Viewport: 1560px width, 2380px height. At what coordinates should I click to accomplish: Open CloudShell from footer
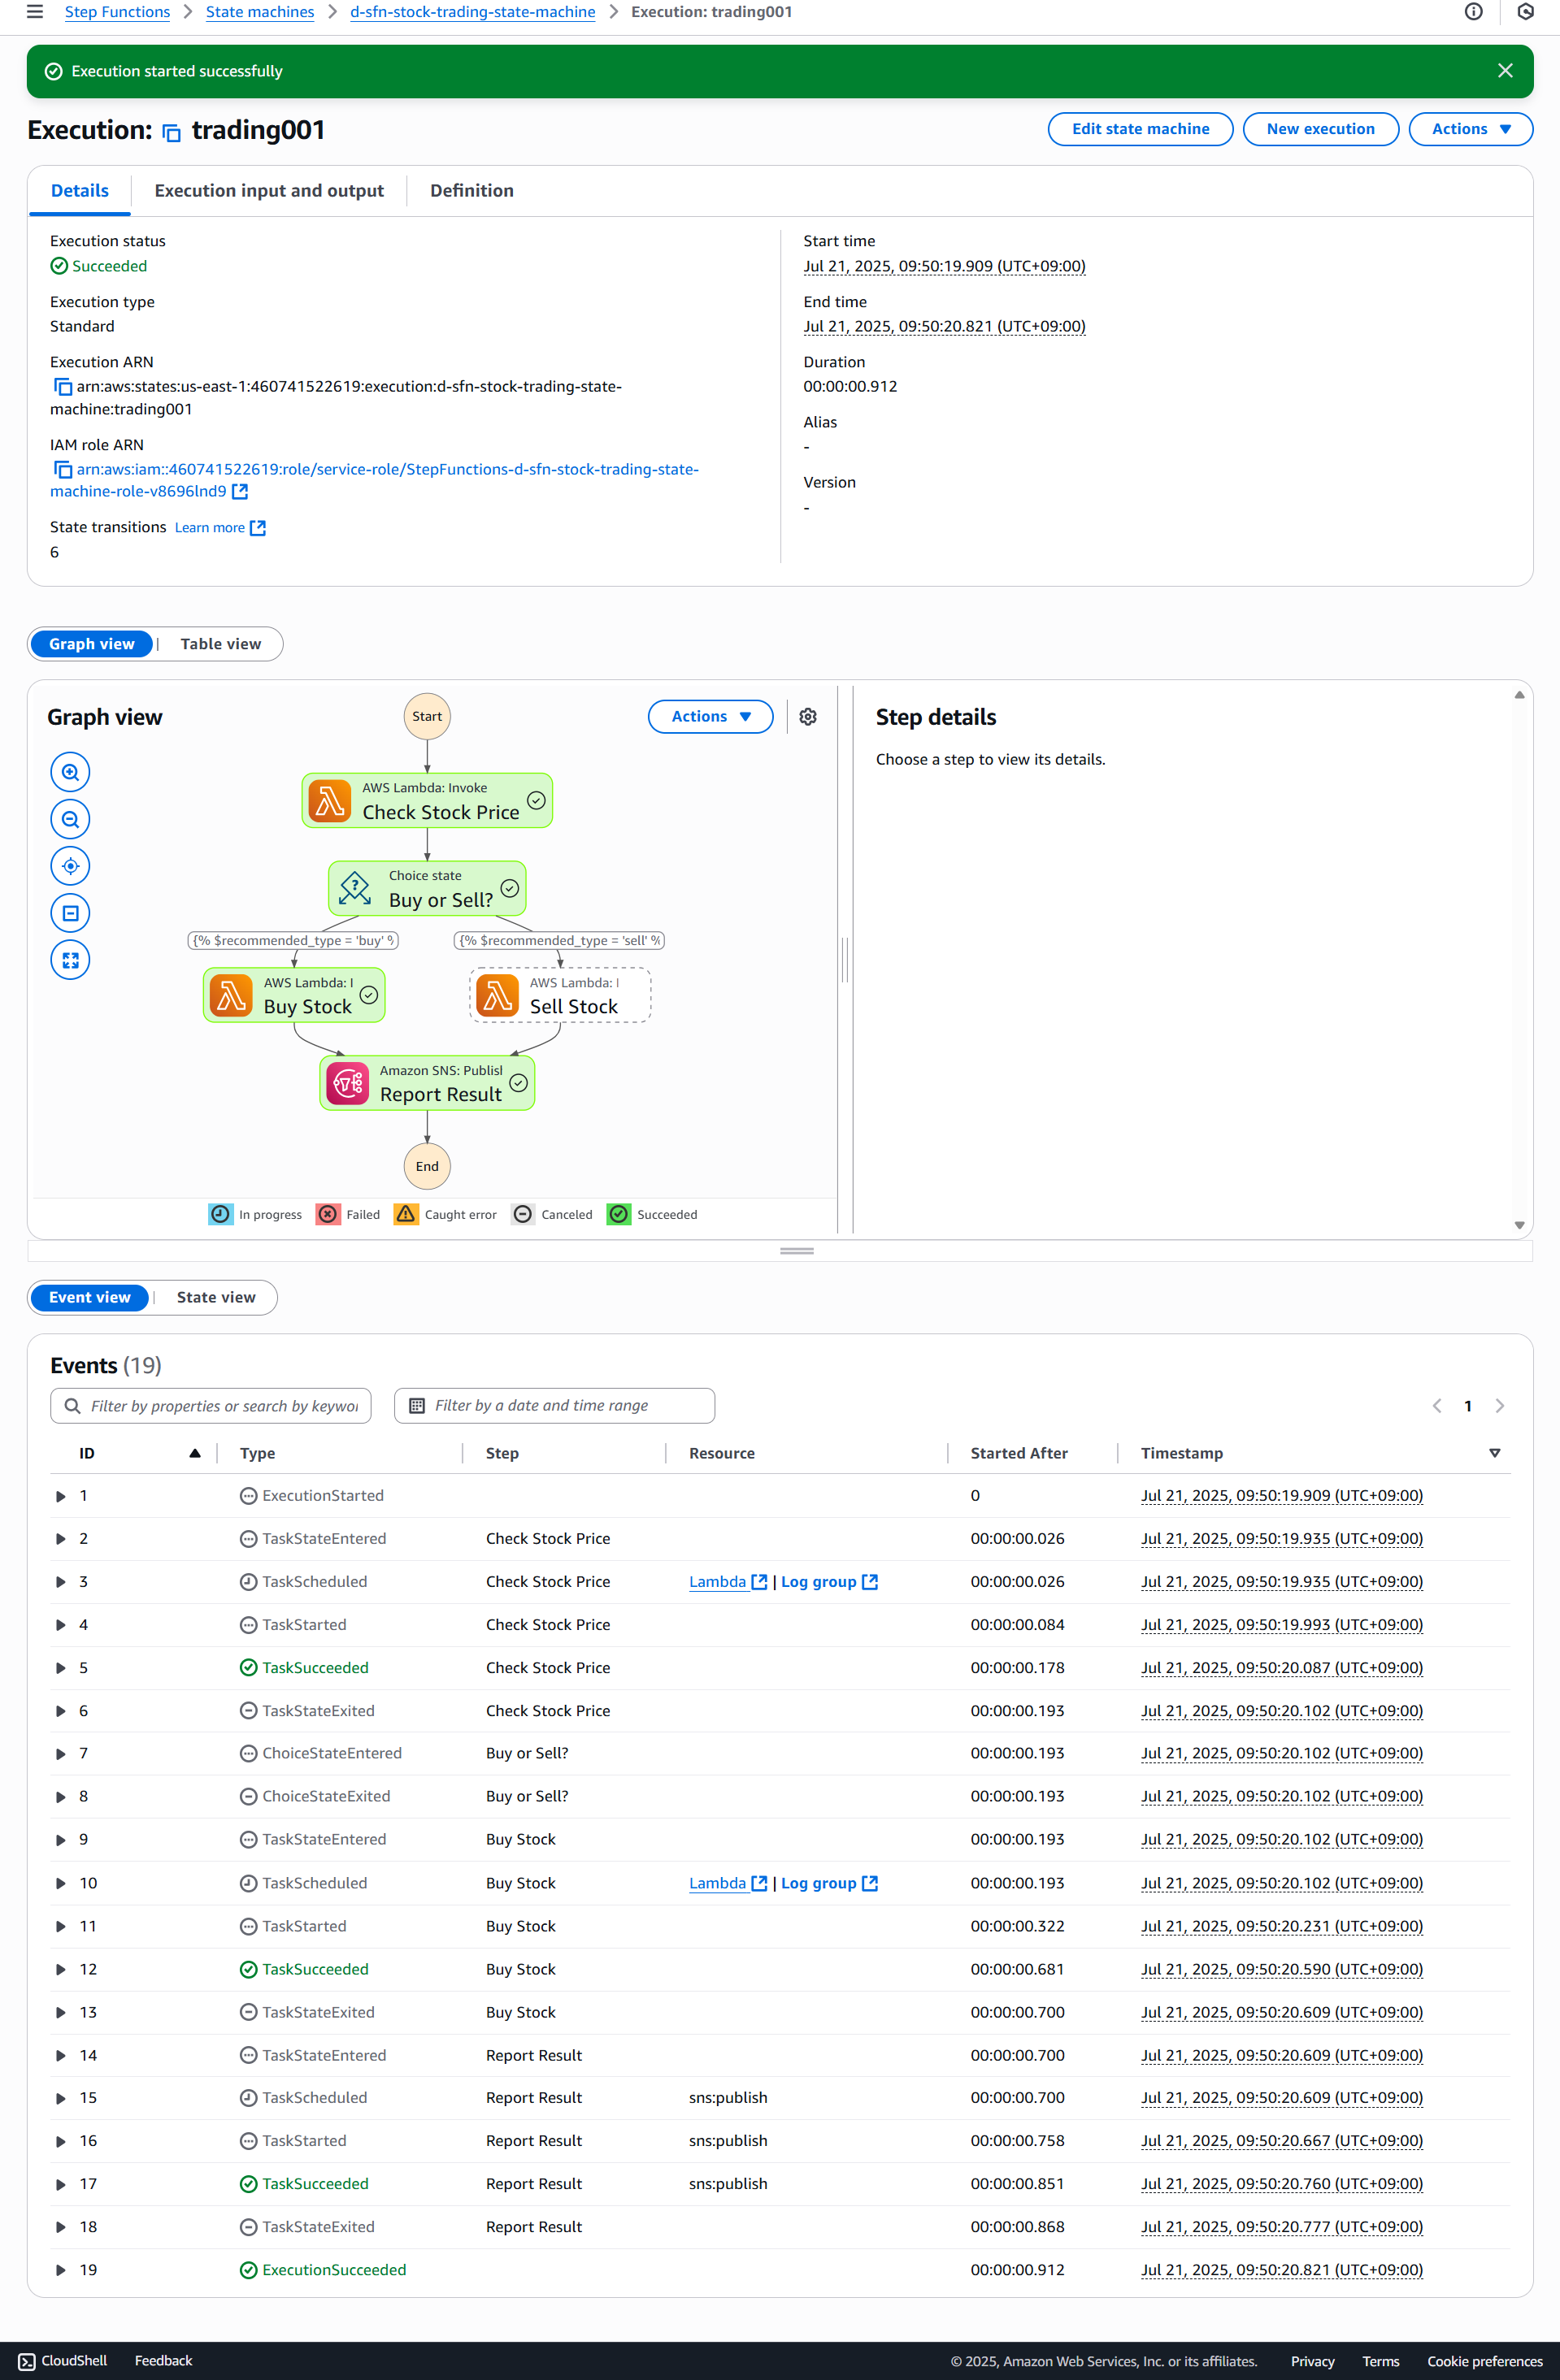[63, 2360]
